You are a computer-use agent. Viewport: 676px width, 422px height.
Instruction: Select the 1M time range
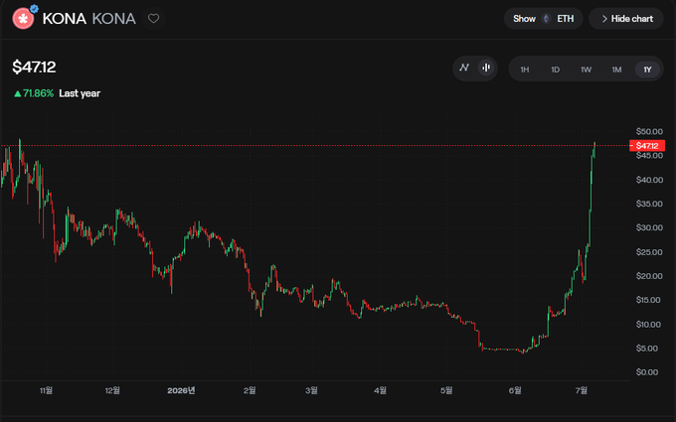point(616,70)
